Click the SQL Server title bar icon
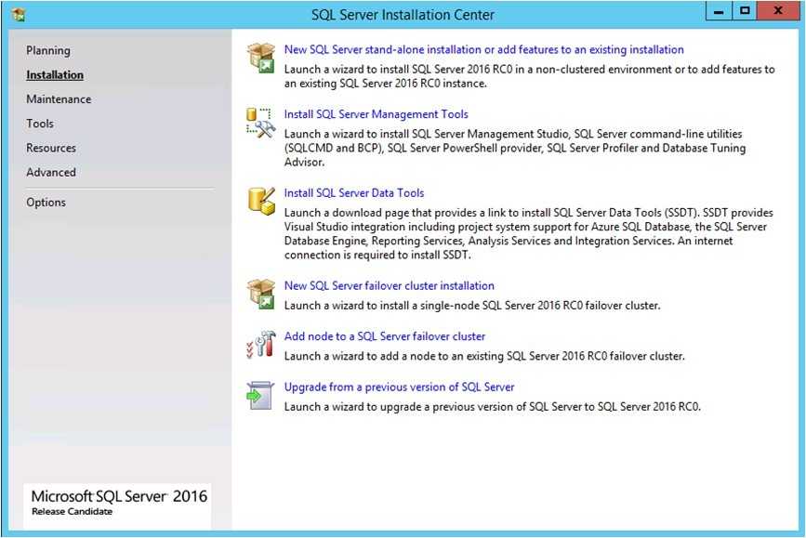Viewport: 806px width, 538px height. point(19,15)
